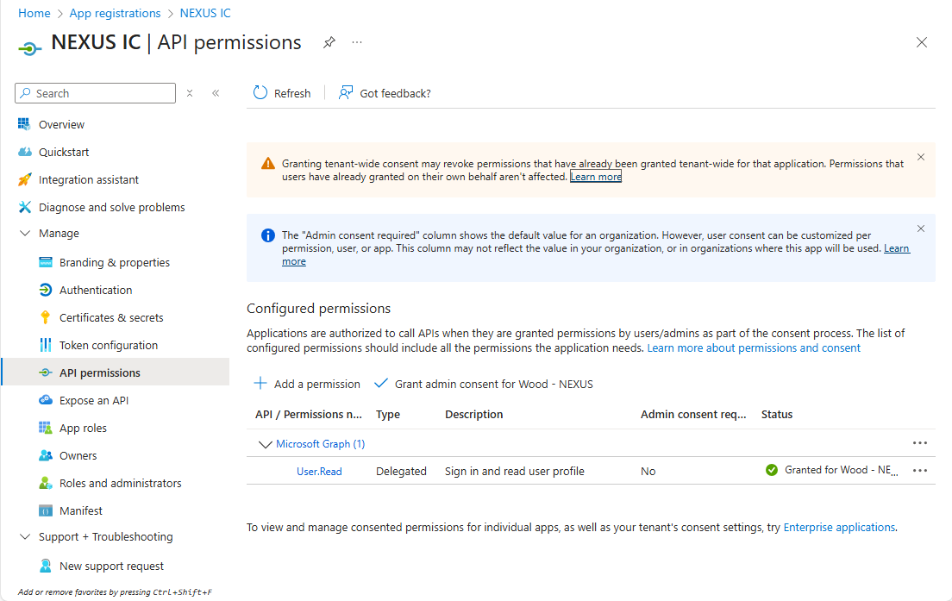Dismiss the orange tenant-wide consent warning
The width and height of the screenshot is (952, 601).
pos(921,157)
